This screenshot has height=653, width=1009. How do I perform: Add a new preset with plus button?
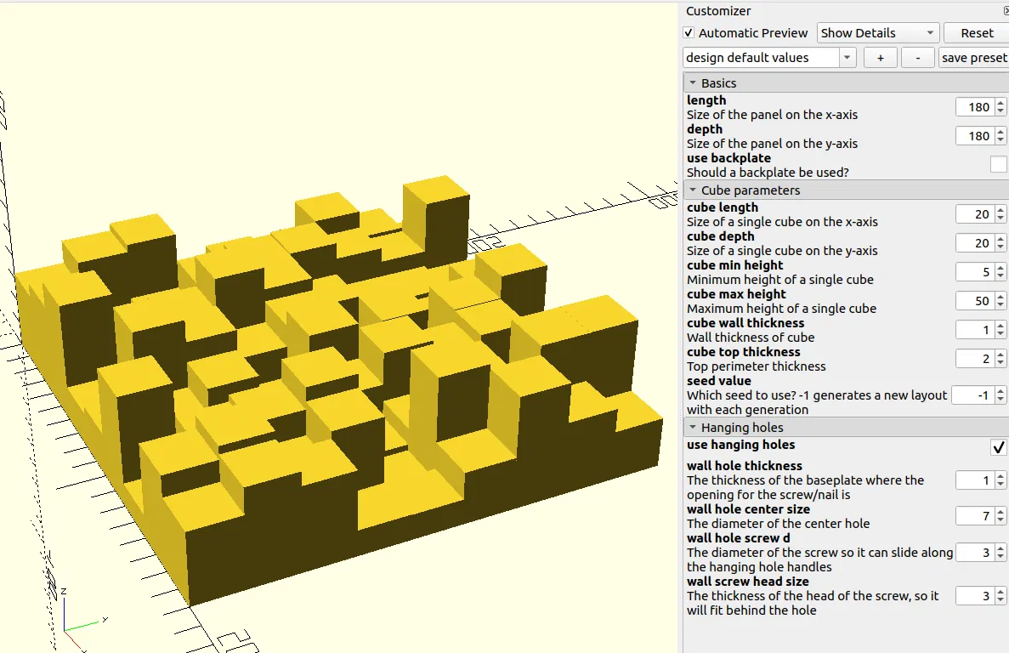881,58
